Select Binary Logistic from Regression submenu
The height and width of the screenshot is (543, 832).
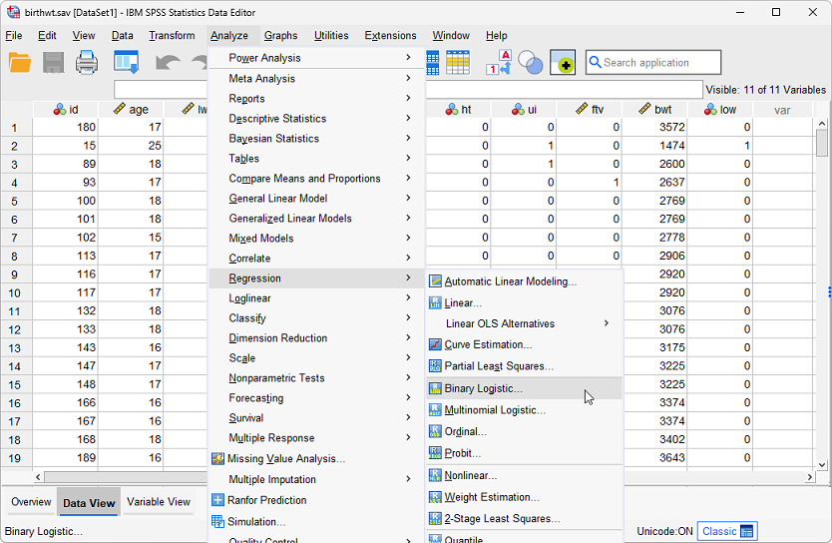point(483,388)
